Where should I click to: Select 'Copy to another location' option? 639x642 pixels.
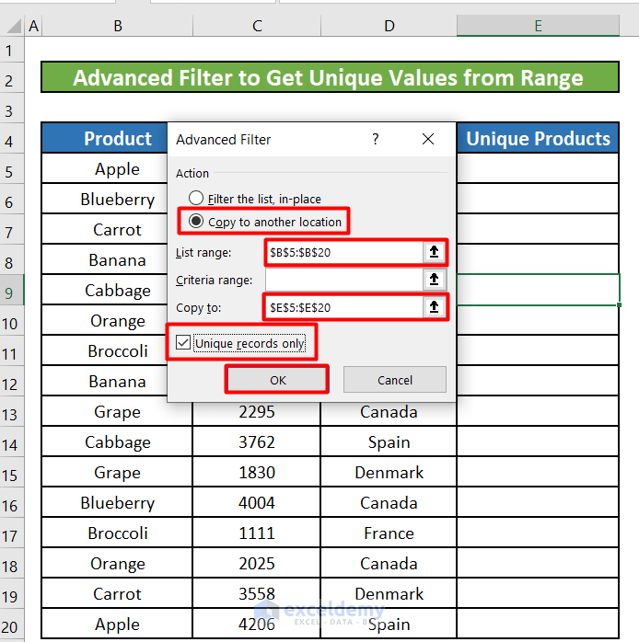click(196, 222)
